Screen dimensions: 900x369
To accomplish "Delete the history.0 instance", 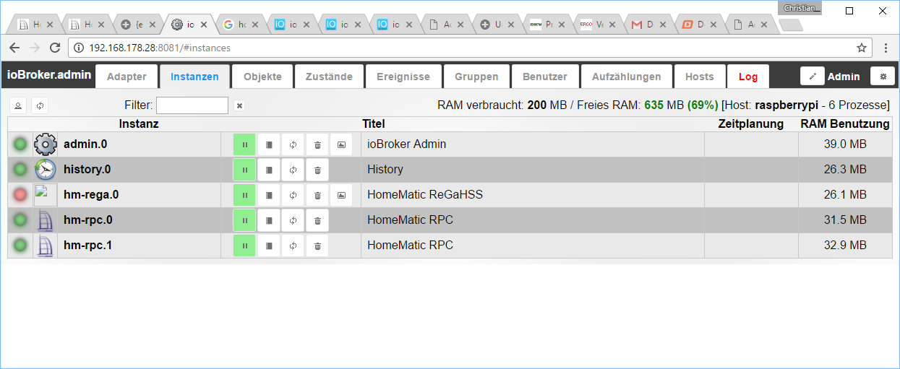I will pyautogui.click(x=317, y=170).
